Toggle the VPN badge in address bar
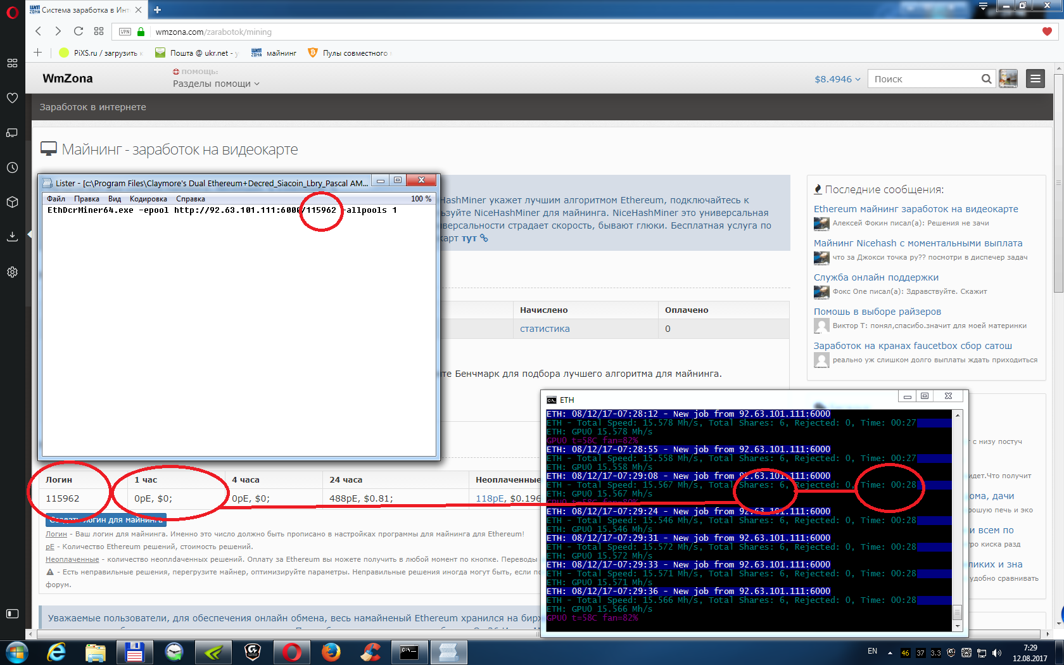The image size is (1064, 665). pos(125,32)
